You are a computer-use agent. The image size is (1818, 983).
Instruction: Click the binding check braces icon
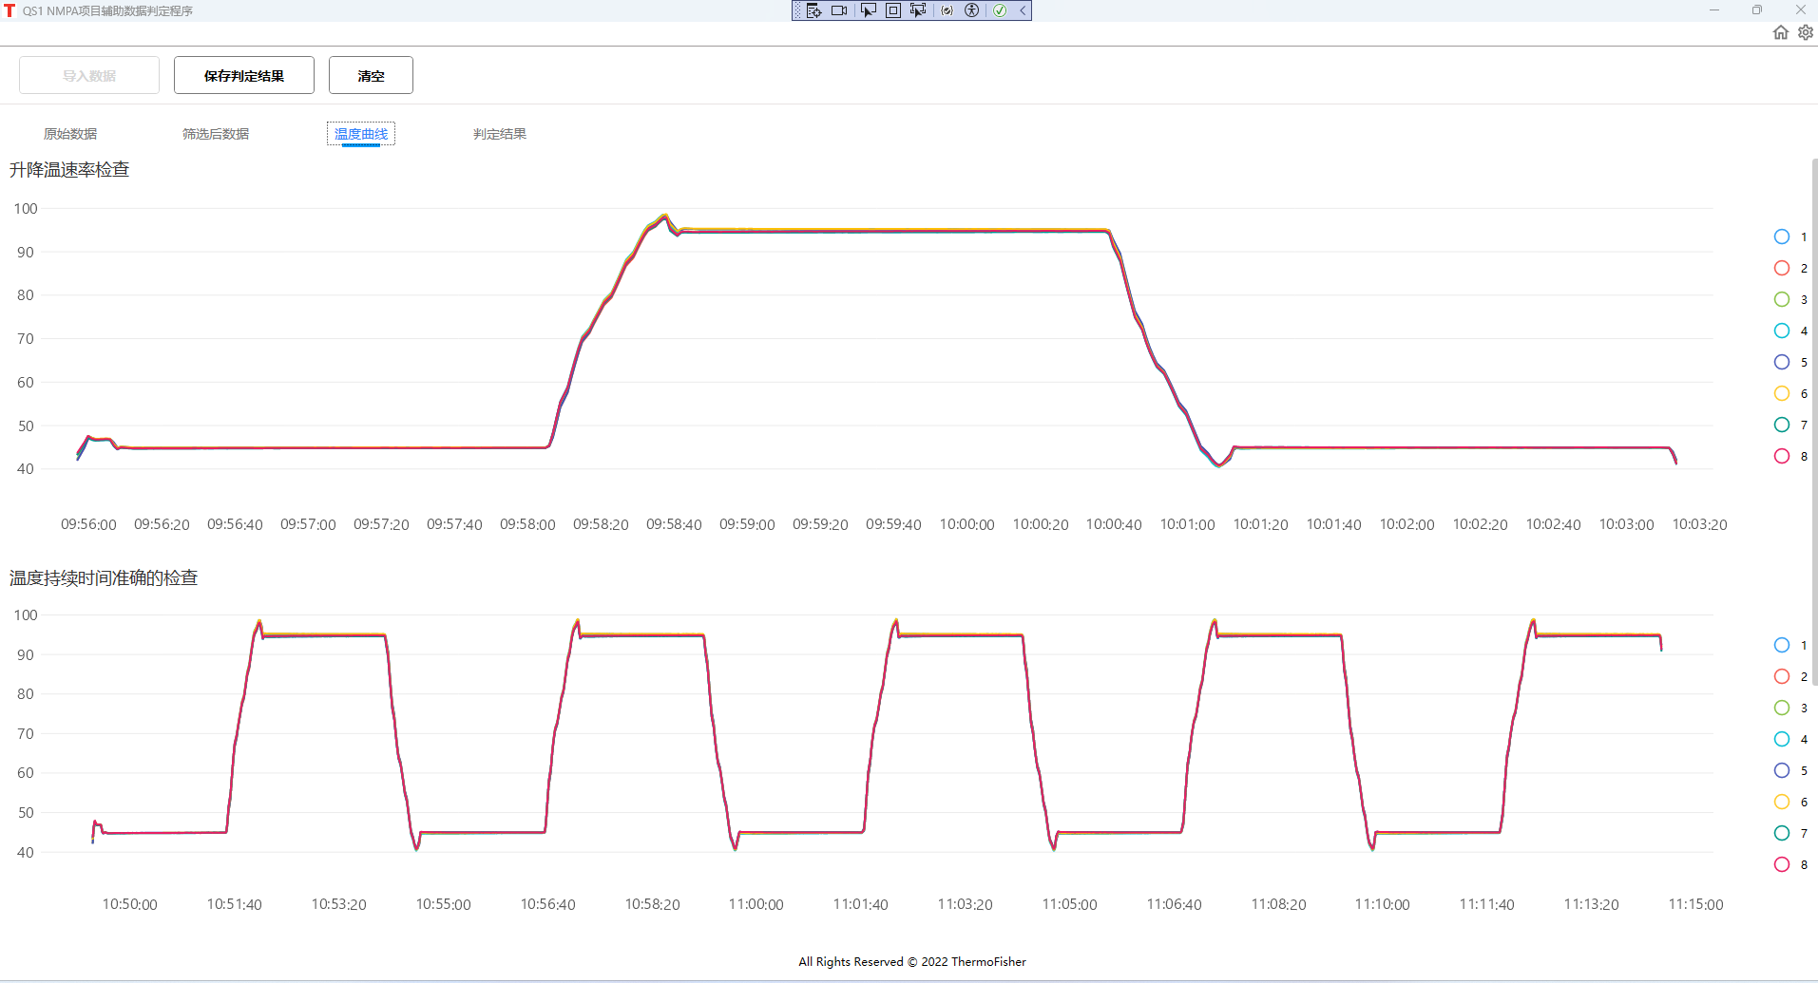coord(947,10)
